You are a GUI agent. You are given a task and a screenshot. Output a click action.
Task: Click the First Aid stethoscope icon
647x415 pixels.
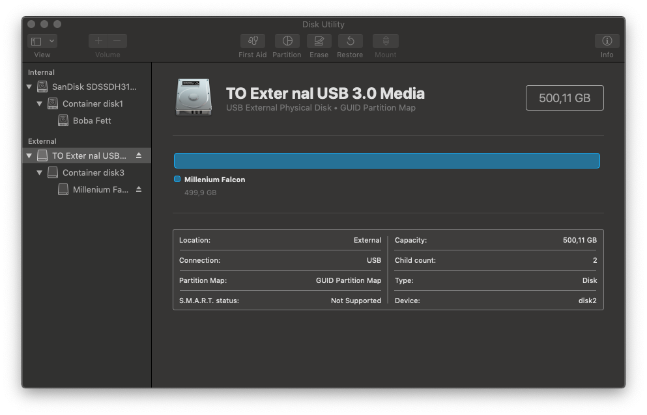pyautogui.click(x=253, y=41)
